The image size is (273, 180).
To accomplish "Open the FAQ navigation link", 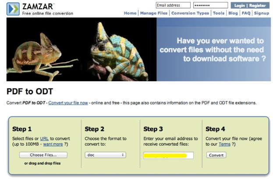I will [246, 13].
